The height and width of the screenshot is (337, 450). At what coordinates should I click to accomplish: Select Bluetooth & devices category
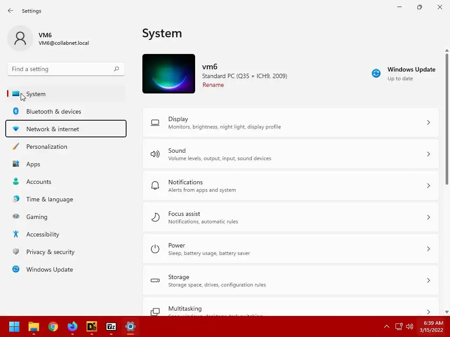pyautogui.click(x=66, y=111)
